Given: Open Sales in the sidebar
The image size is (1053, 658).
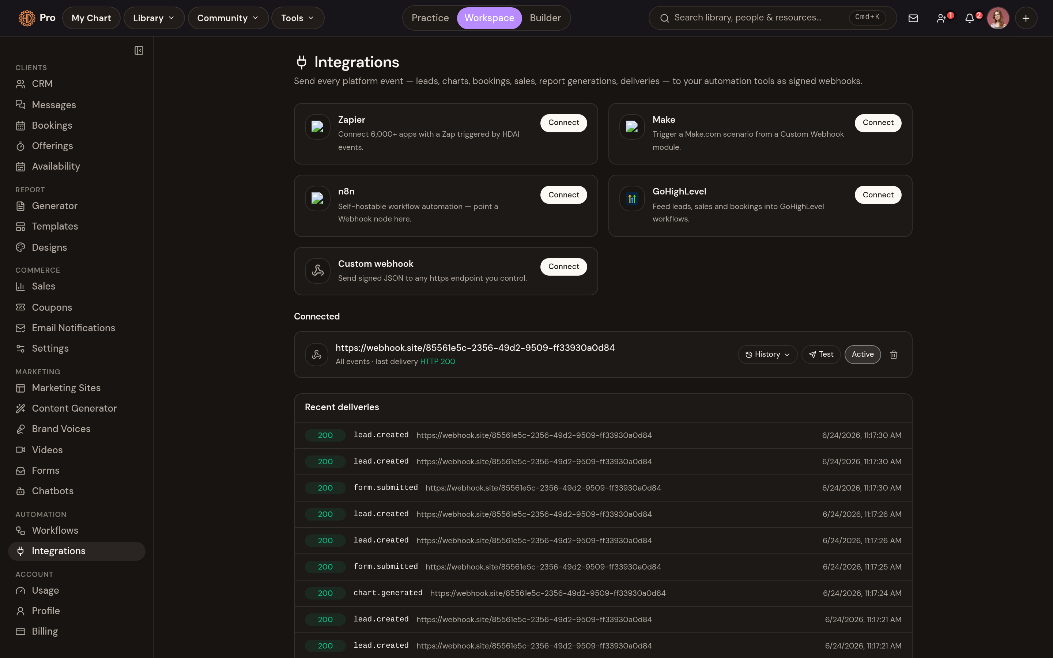Looking at the screenshot, I should [76, 286].
